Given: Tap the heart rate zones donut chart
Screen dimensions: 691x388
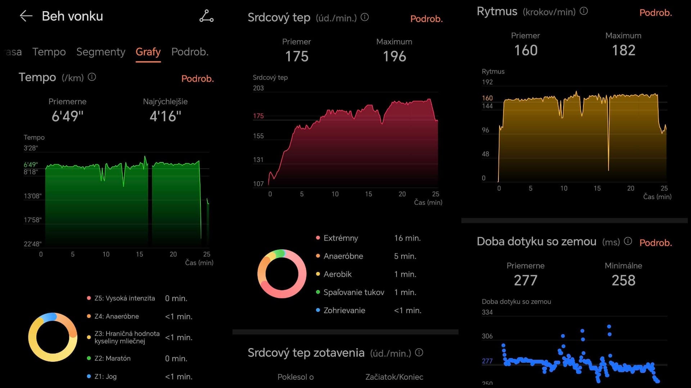Looking at the screenshot, I should coord(282,274).
